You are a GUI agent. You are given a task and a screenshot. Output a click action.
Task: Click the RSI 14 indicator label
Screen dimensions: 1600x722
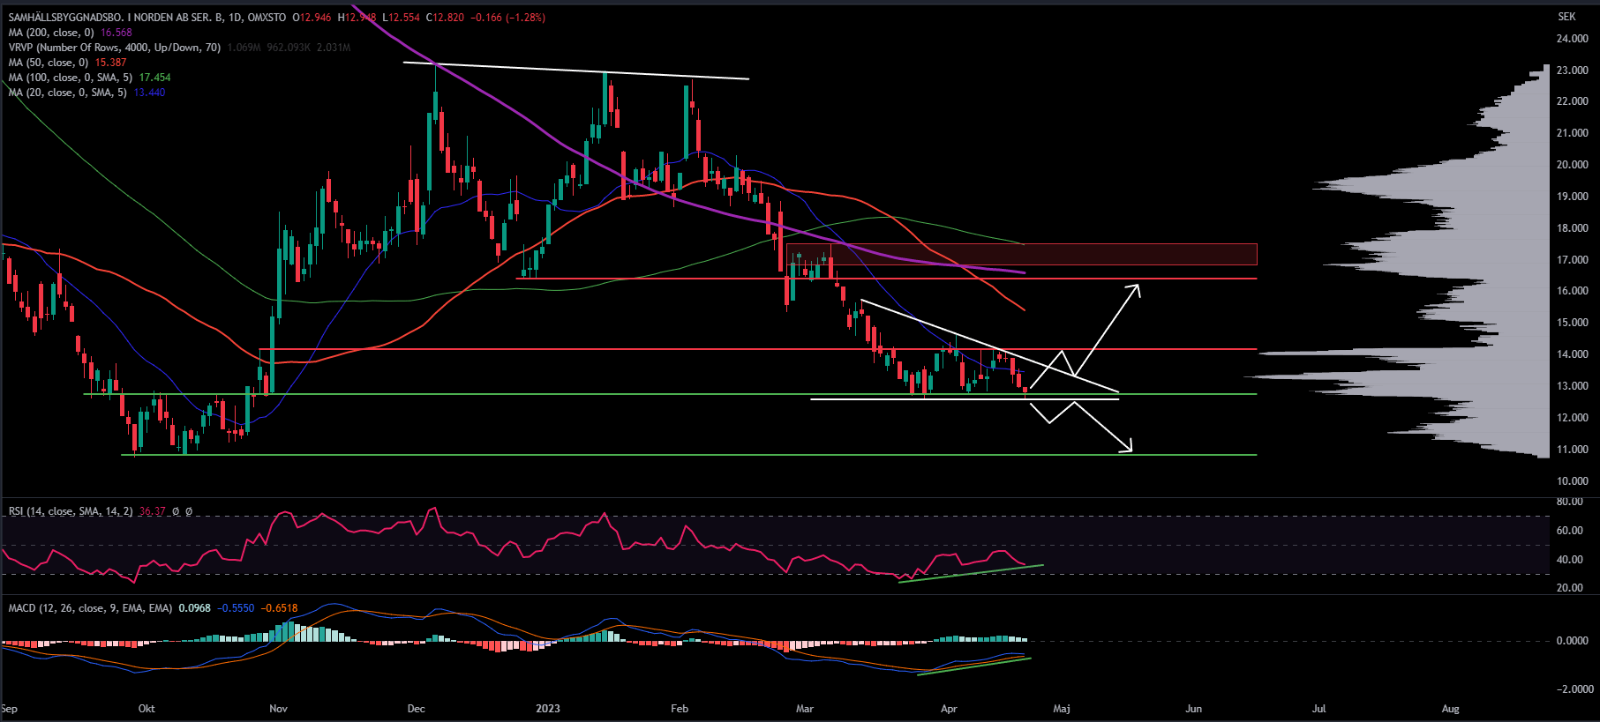[71, 511]
